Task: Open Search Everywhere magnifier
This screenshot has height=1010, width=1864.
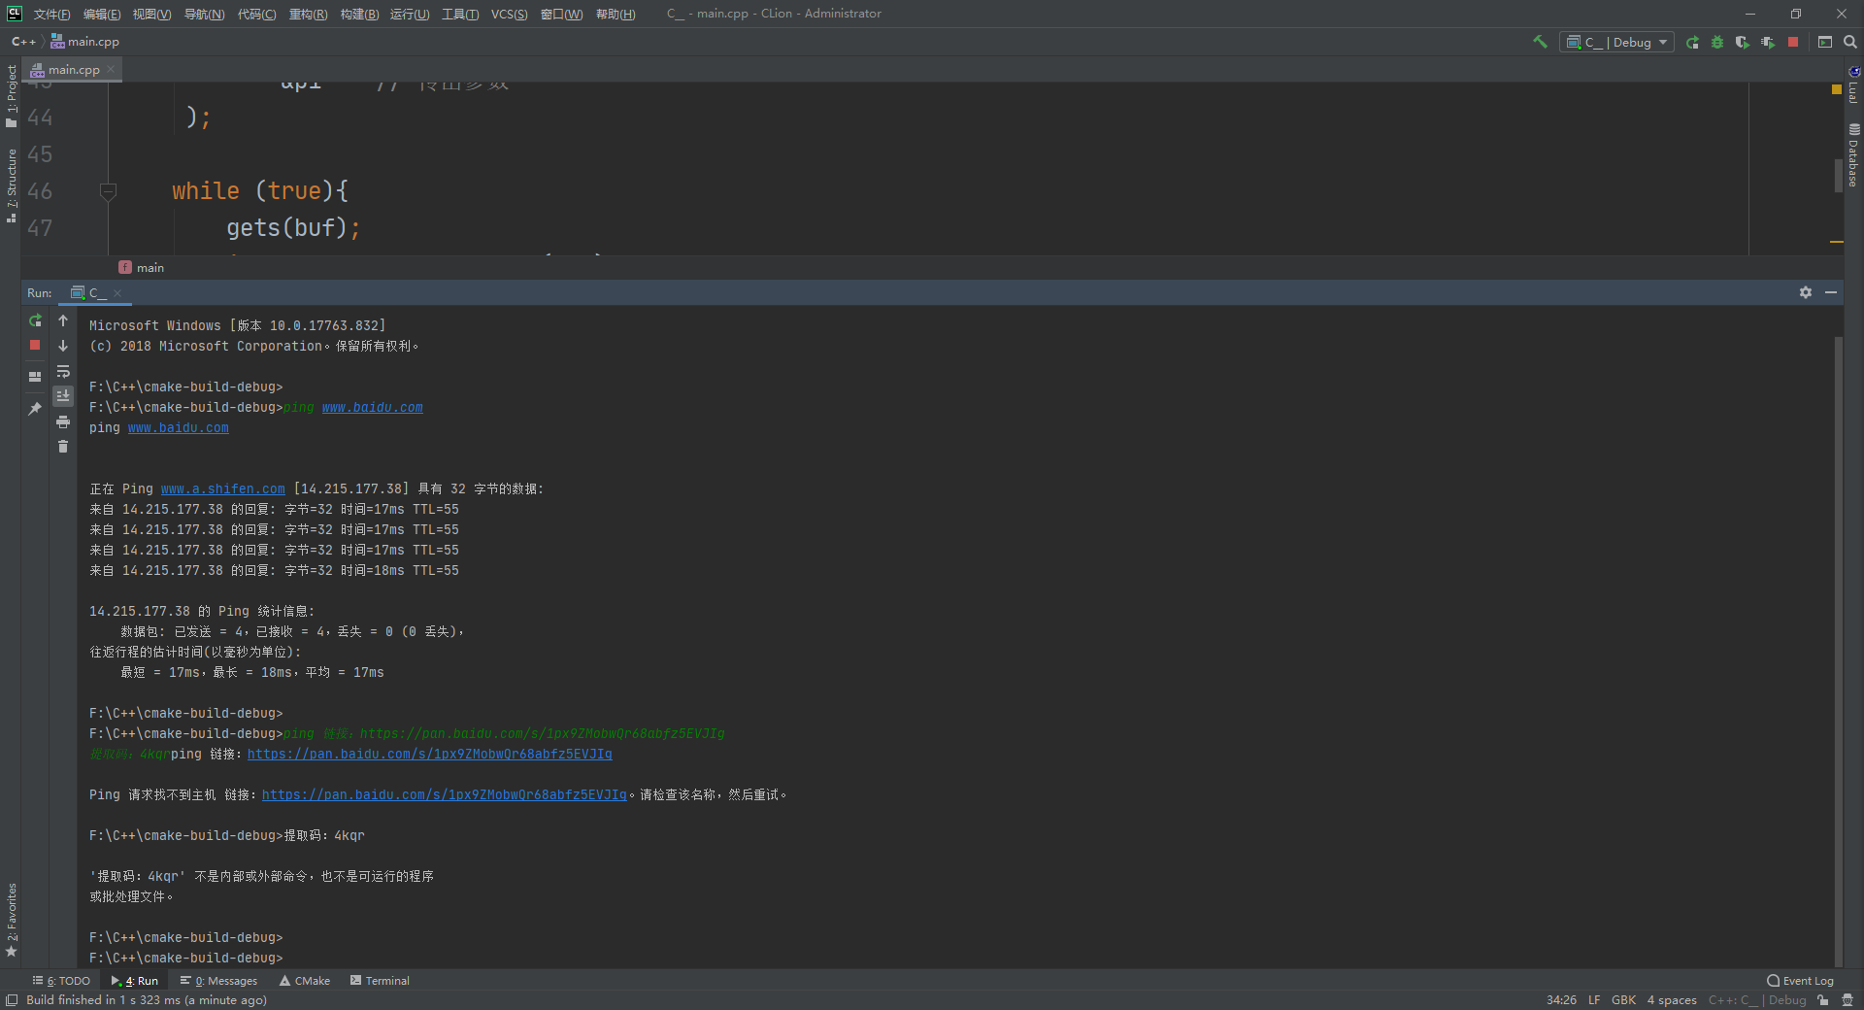Action: pos(1850,42)
